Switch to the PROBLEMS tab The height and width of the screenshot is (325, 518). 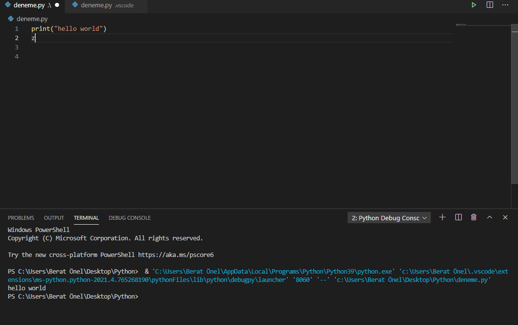point(21,218)
